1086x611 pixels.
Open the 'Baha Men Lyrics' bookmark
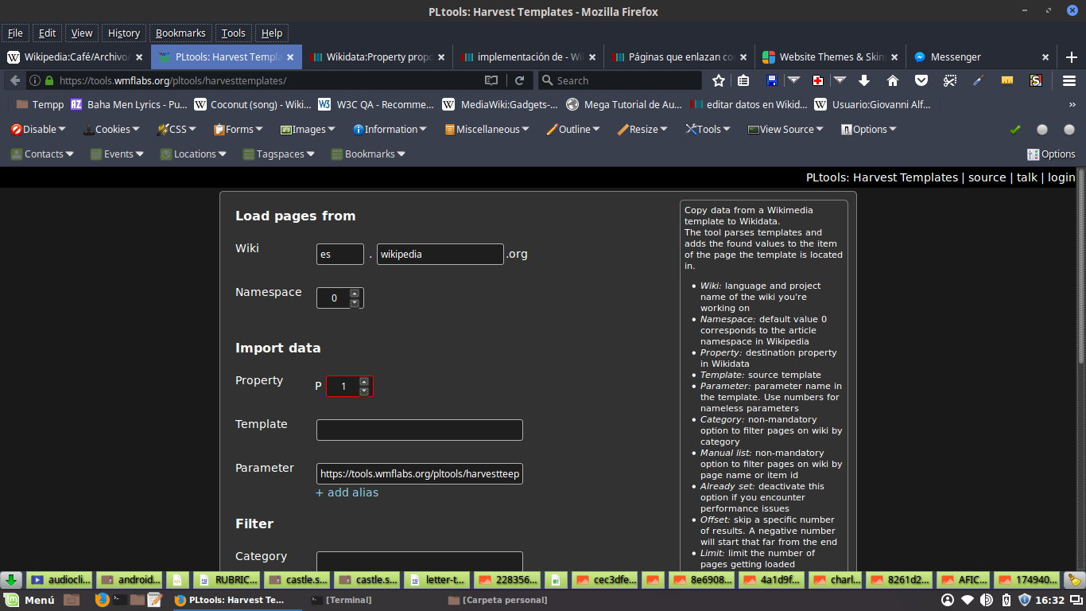pyautogui.click(x=129, y=104)
